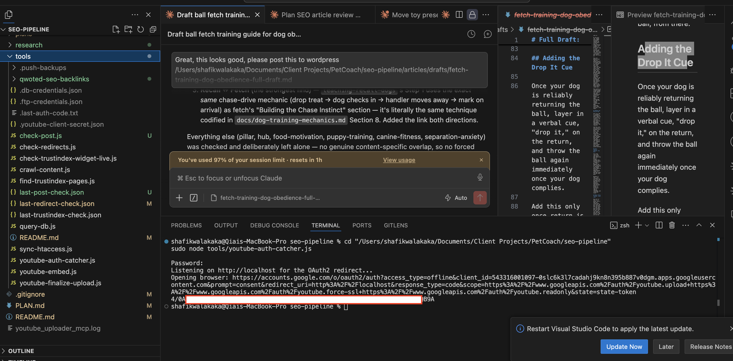Screen dimensions: 733x361
Task: Open .gitignore file
Action: pyautogui.click(x=80, y=294)
